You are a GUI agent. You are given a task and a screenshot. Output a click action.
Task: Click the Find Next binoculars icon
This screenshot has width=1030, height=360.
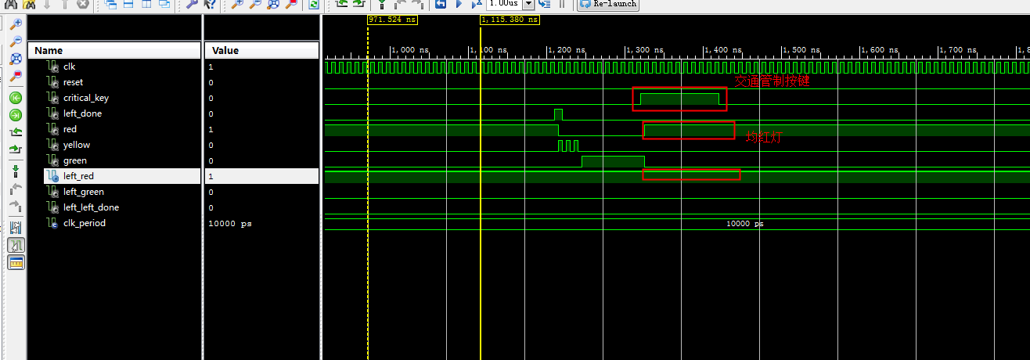click(x=29, y=4)
